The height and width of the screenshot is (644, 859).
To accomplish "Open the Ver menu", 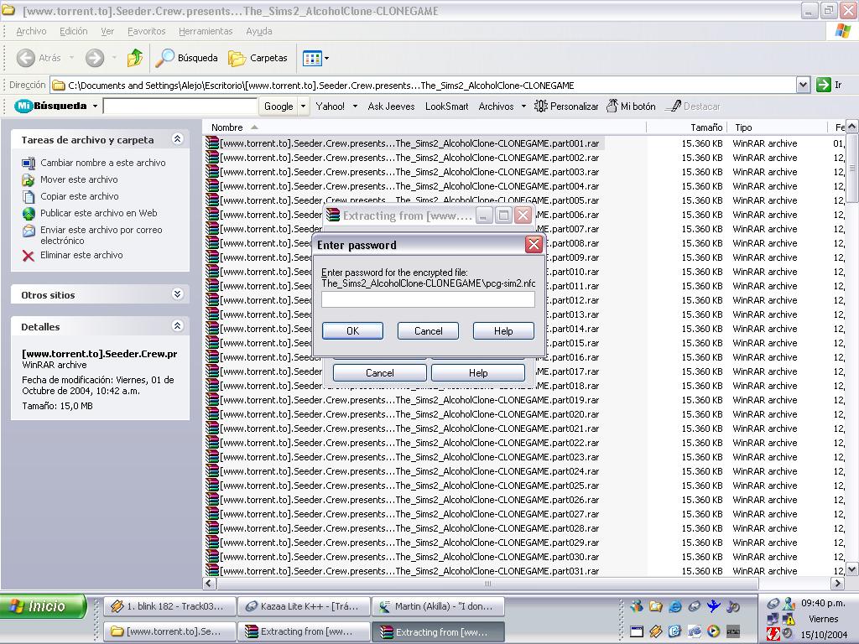I will [x=107, y=31].
